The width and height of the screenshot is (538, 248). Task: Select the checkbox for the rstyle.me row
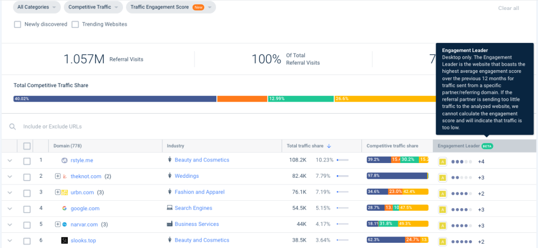27,161
